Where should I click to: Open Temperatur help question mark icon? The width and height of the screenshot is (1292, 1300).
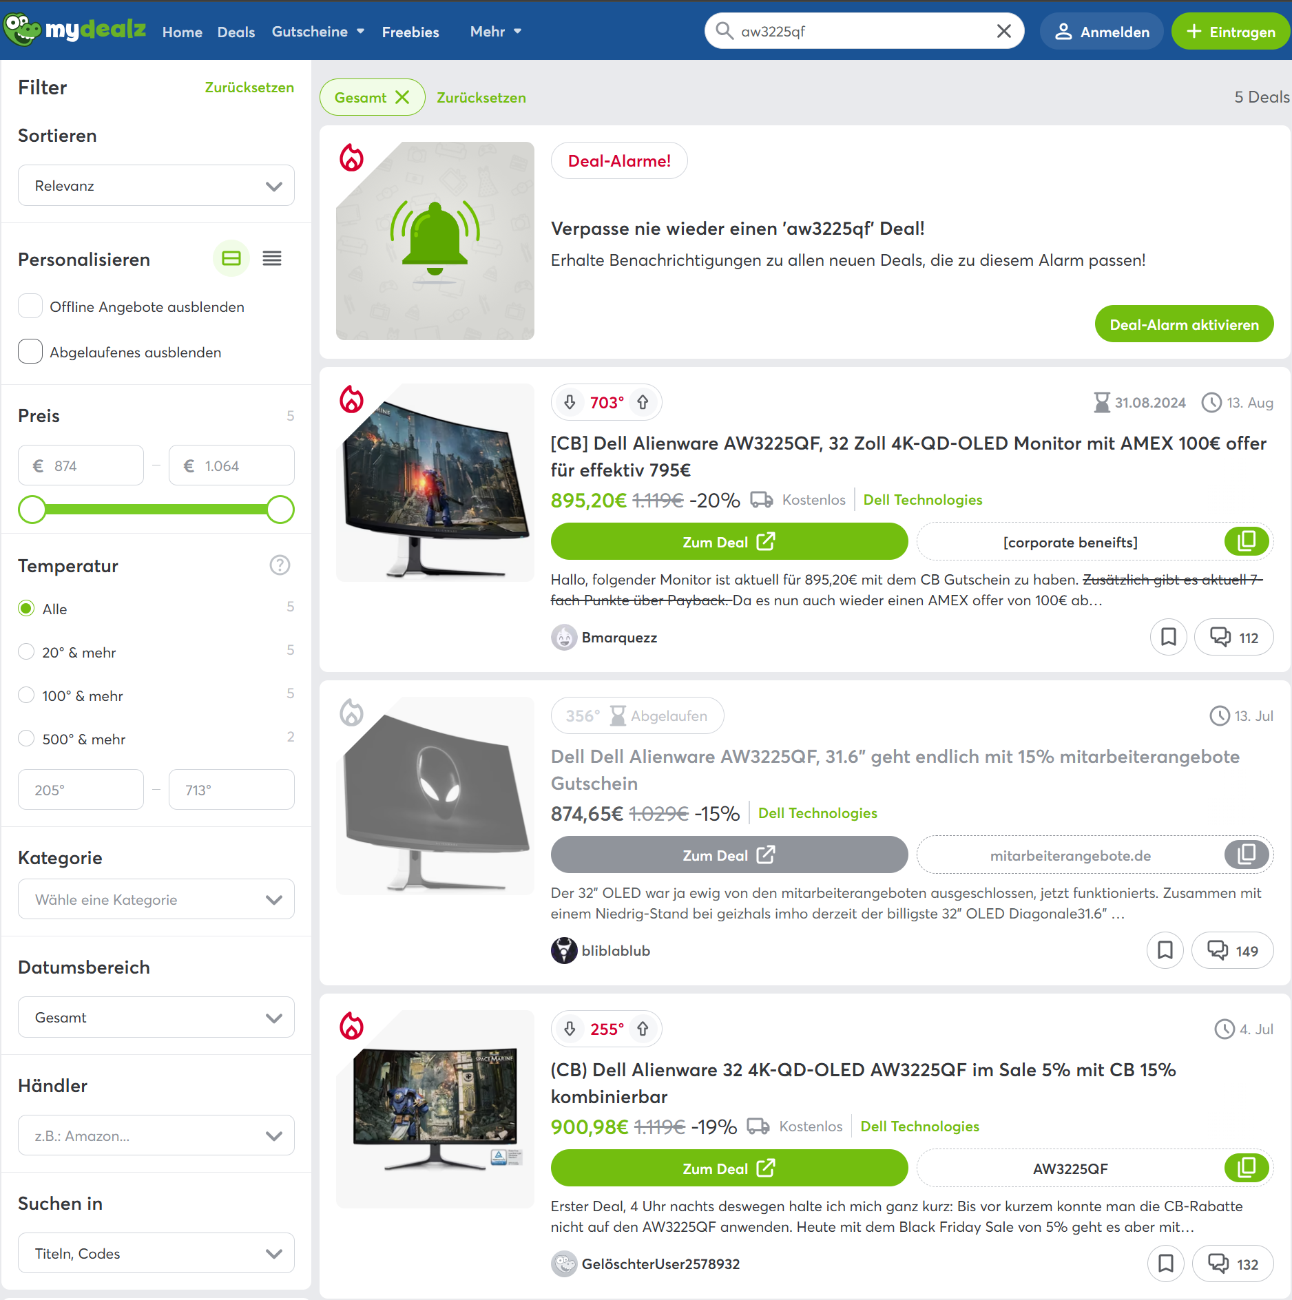280,565
